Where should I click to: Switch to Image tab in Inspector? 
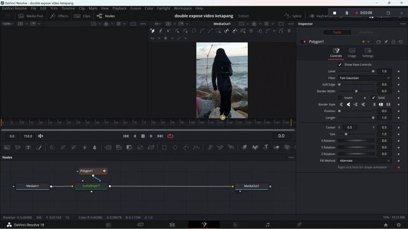point(352,52)
